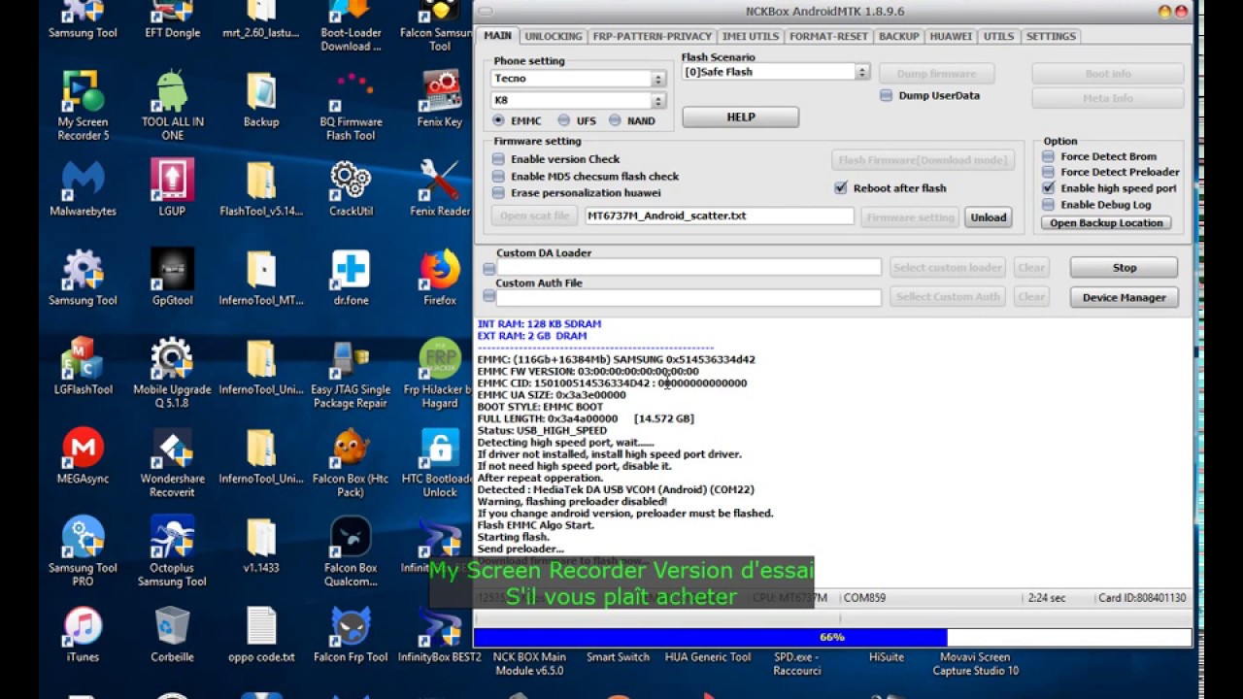Toggle Erase personalization huawei checkbox

(498, 193)
